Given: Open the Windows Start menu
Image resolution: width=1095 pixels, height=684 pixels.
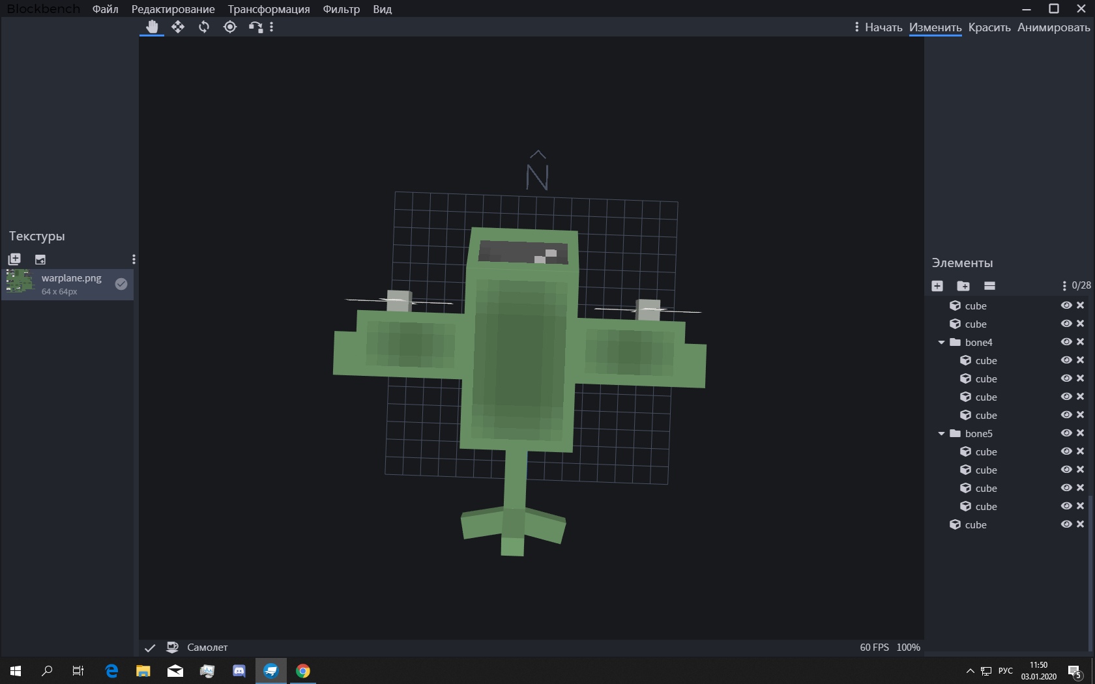Looking at the screenshot, I should pos(16,670).
